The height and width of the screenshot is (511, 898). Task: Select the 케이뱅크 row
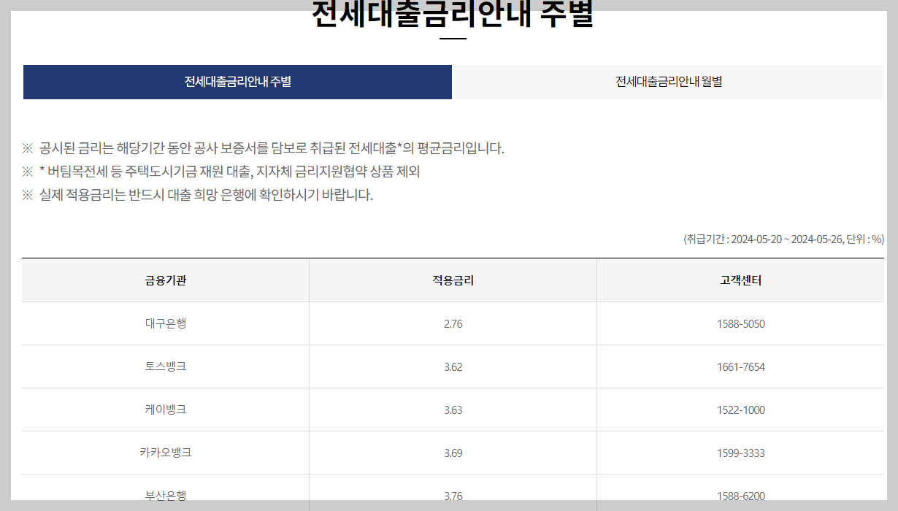[166, 410]
